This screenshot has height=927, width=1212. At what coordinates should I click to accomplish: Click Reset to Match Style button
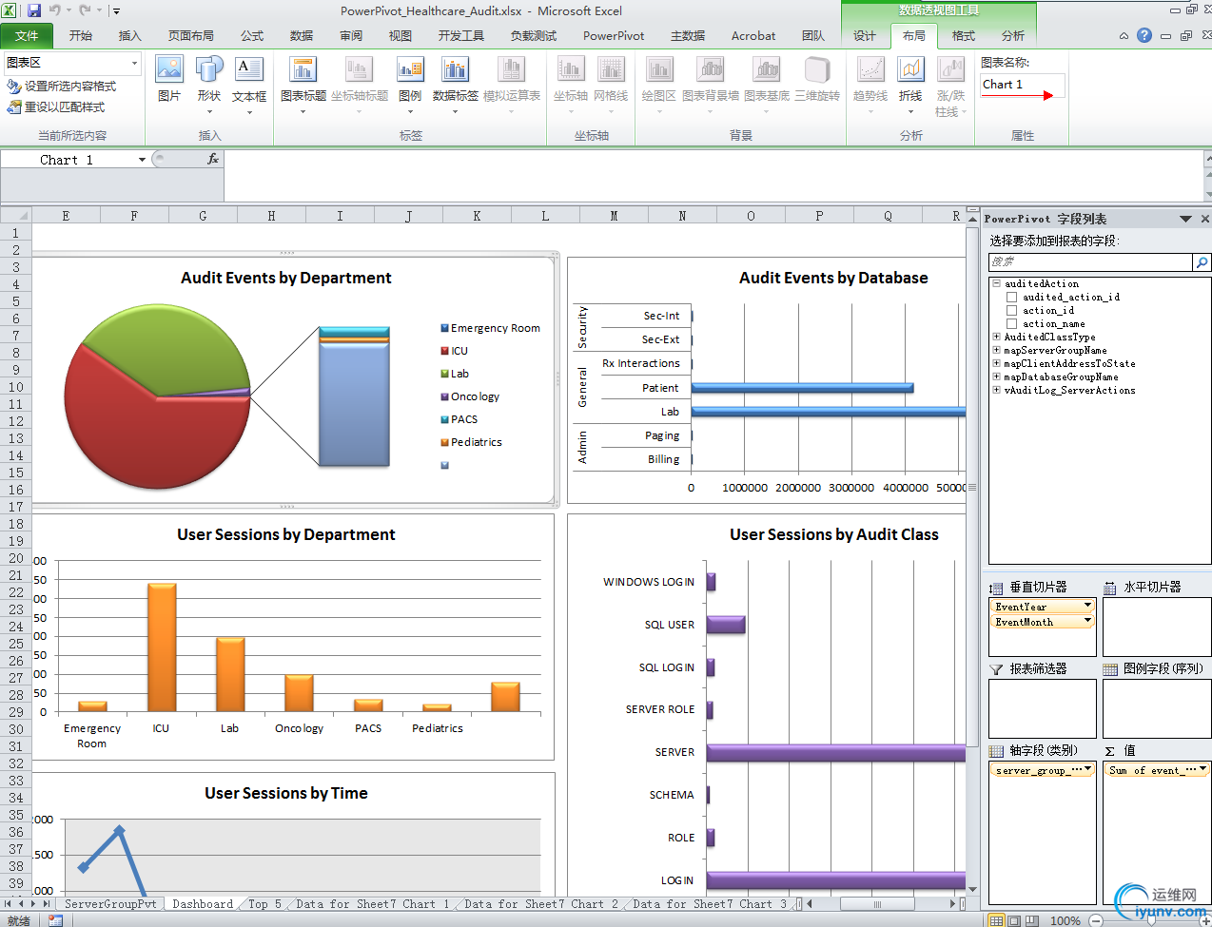click(x=56, y=107)
